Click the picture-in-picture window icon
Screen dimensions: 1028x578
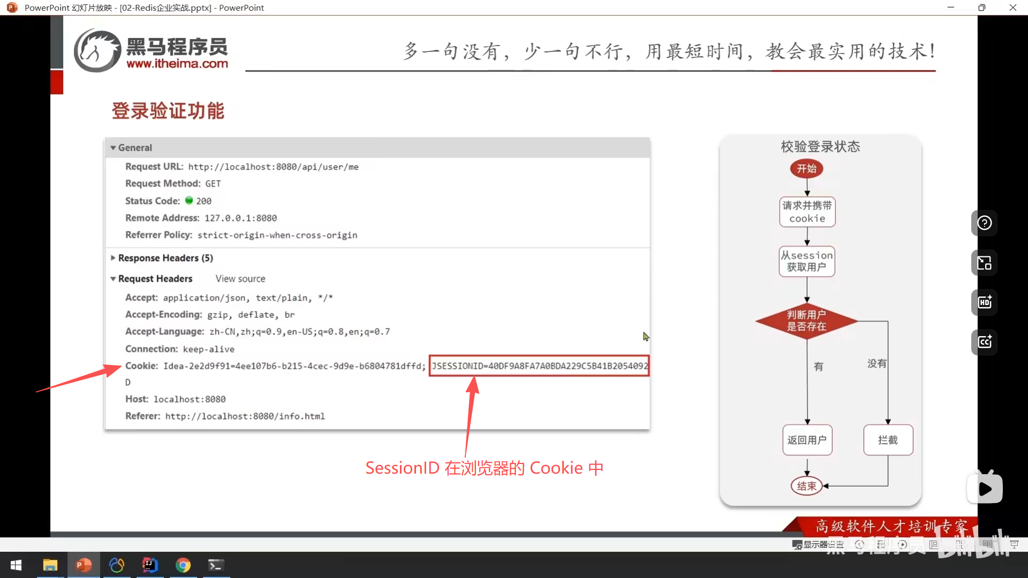click(984, 263)
